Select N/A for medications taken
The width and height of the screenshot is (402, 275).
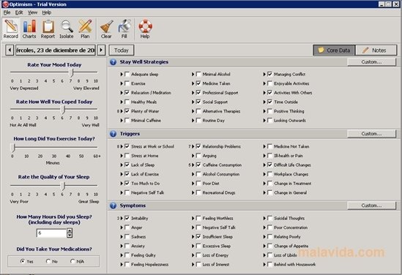[72, 261]
